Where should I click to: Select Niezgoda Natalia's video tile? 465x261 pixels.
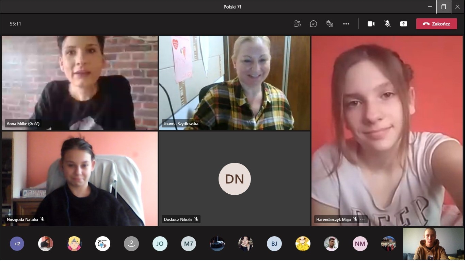(80, 178)
